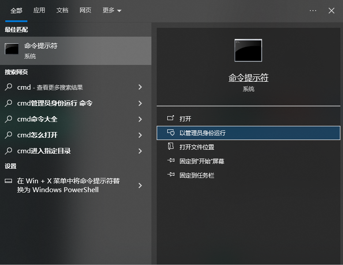Click the open file location icon
Image resolution: width=343 pixels, height=265 pixels.
pyautogui.click(x=171, y=147)
